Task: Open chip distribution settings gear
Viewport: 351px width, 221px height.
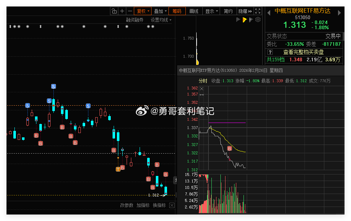Action: pyautogui.click(x=258, y=20)
